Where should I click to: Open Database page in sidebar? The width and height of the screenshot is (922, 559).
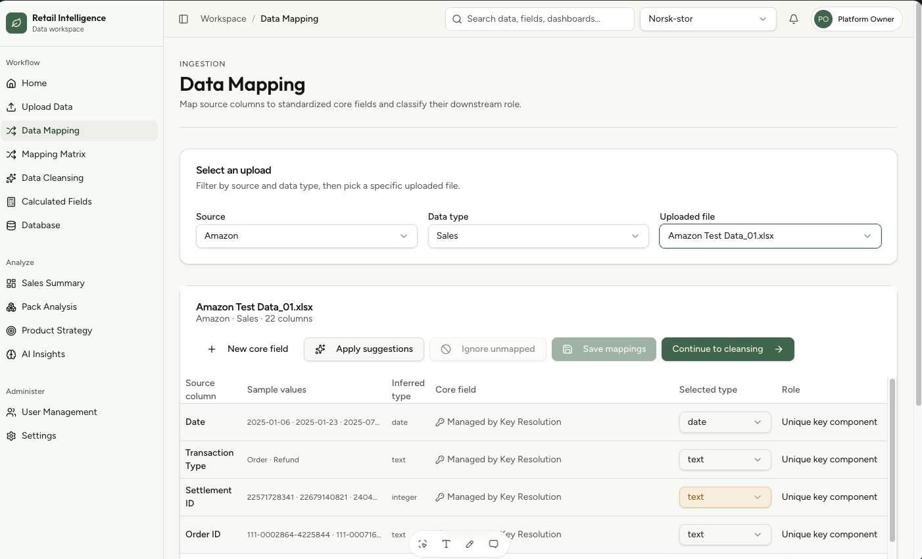pyautogui.click(x=80, y=226)
